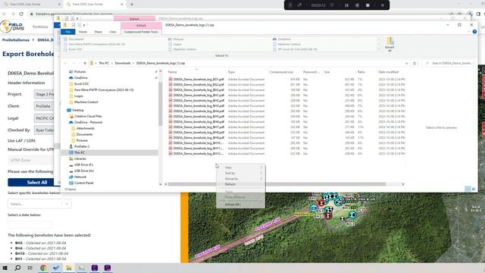Open the View ribbon tab
The width and height of the screenshot is (485, 273).
(x=113, y=32)
